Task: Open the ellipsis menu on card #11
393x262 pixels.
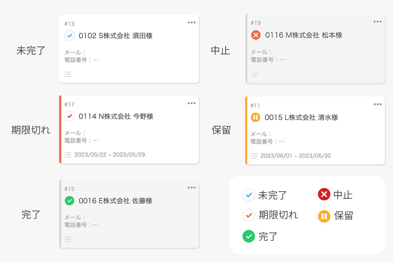Action: [378, 104]
